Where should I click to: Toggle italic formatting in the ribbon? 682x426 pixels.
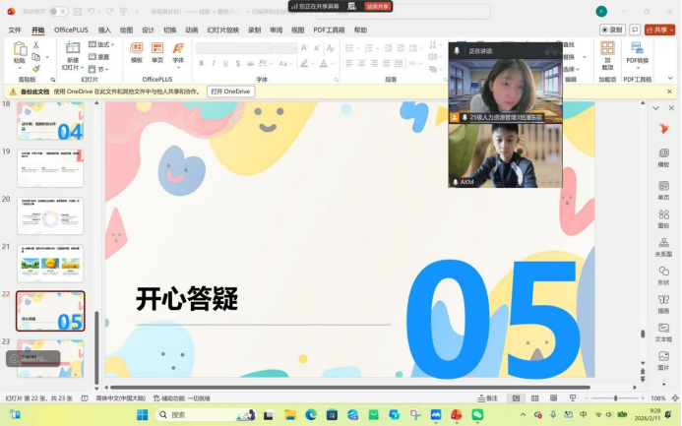tap(214, 63)
